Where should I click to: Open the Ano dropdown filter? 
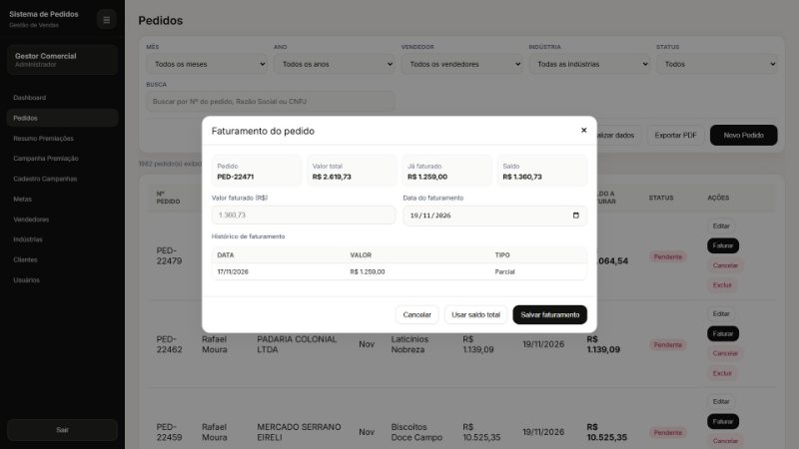[335, 64]
